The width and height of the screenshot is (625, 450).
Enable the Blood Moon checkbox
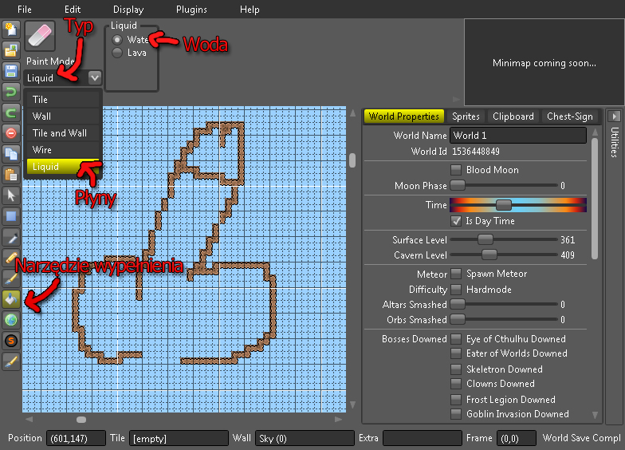tap(456, 170)
